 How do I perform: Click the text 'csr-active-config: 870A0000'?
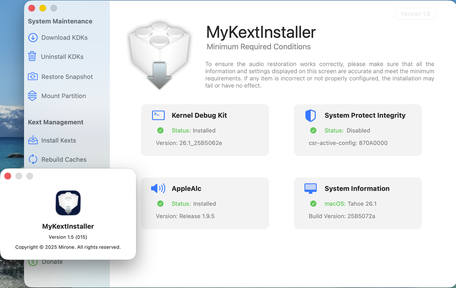click(348, 143)
